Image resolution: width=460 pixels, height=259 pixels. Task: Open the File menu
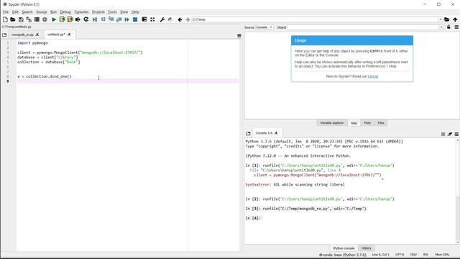6,12
